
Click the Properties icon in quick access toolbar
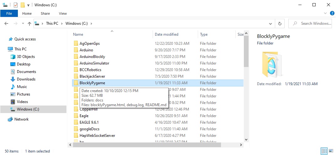(x=15, y=5)
